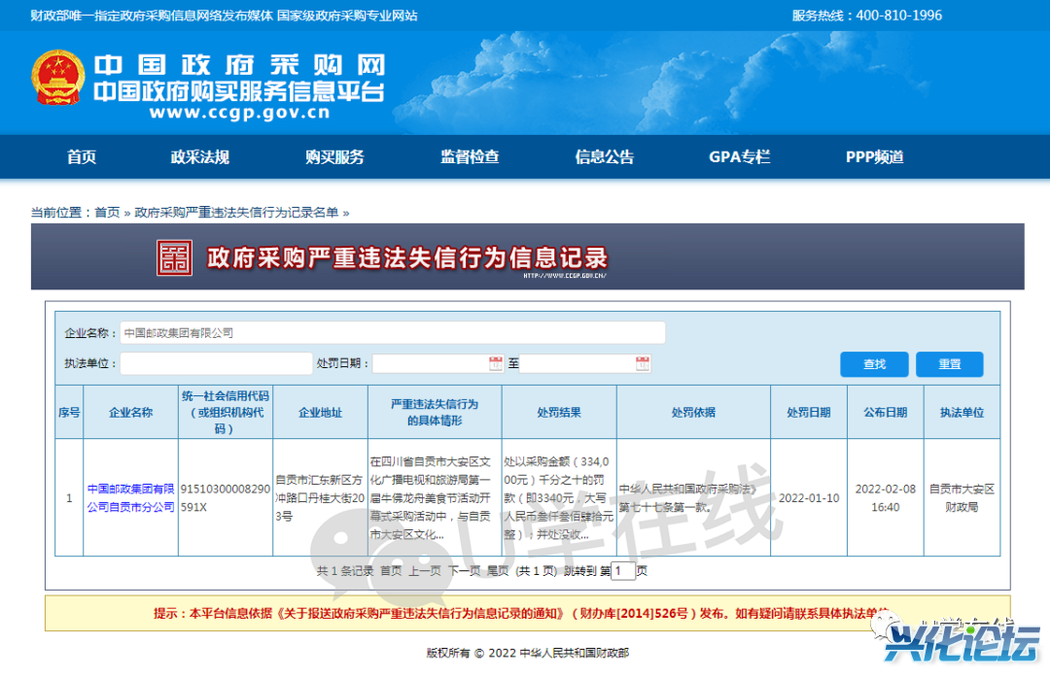Click the 企业地址 column header
Image resolution: width=1050 pixels, height=677 pixels.
tap(320, 412)
